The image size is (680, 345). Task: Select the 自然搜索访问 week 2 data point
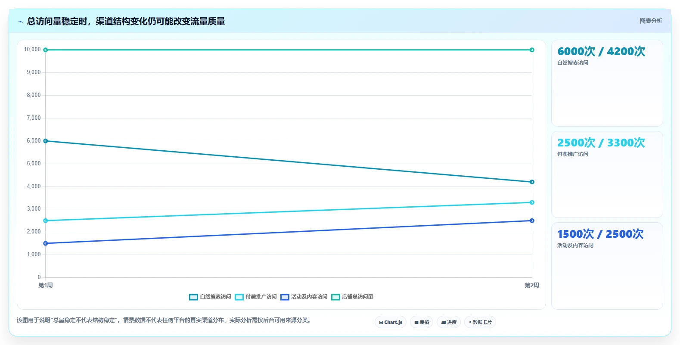click(532, 182)
